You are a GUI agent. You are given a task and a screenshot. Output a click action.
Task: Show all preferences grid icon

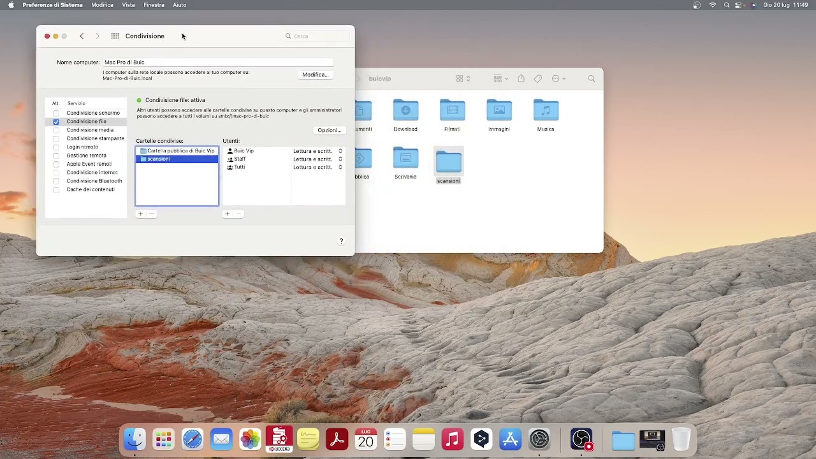pyautogui.click(x=115, y=36)
